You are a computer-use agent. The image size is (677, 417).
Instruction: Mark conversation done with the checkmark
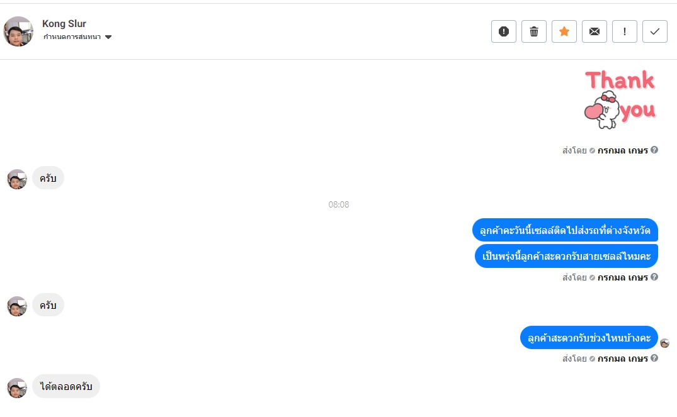(x=654, y=31)
